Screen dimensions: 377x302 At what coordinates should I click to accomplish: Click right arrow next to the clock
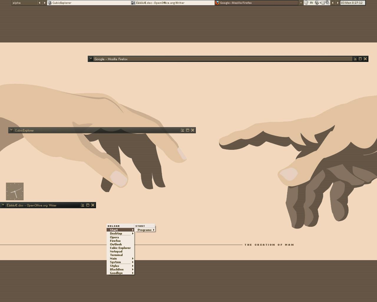pos(338,3)
